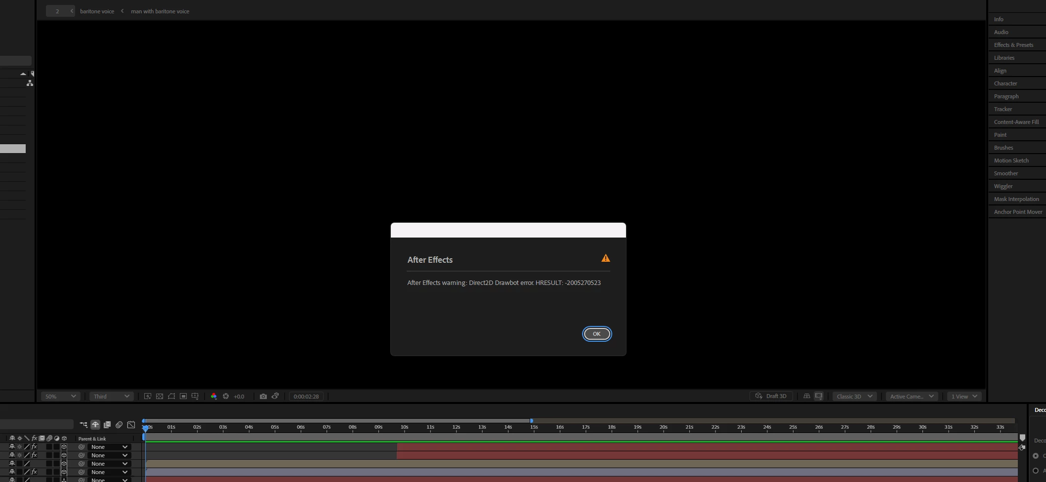Click the pick whip on the third layer row
This screenshot has width=1046, height=482.
pos(82,464)
